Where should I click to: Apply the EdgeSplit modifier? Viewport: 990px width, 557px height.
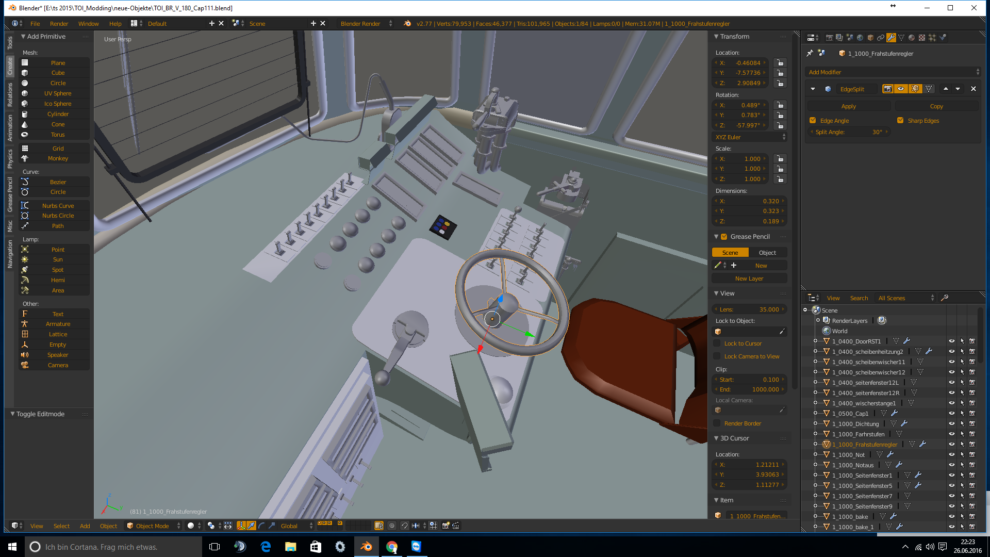click(x=849, y=106)
